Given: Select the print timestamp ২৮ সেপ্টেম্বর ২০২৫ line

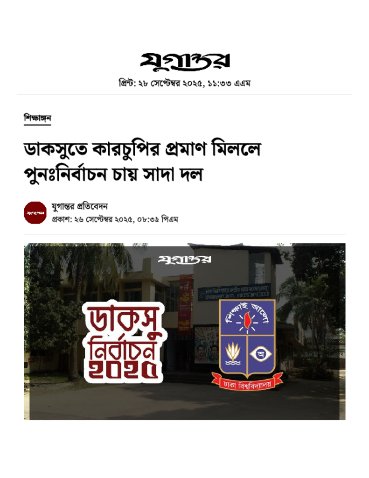Looking at the screenshot, I should point(184,83).
